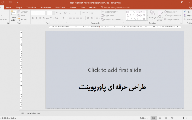Select the Oval shape in gallery
This screenshot has height=120, width=192.
(x=141, y=12)
